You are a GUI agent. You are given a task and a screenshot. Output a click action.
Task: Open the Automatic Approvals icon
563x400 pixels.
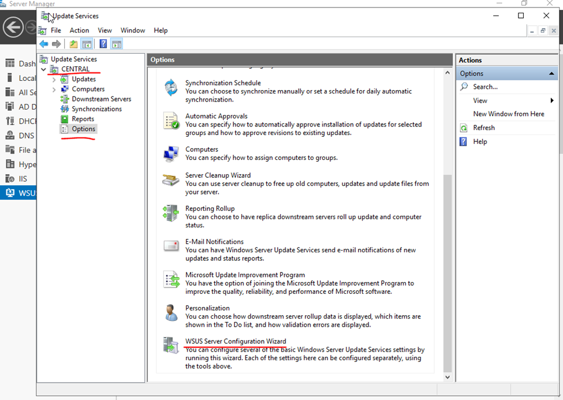[x=171, y=121]
